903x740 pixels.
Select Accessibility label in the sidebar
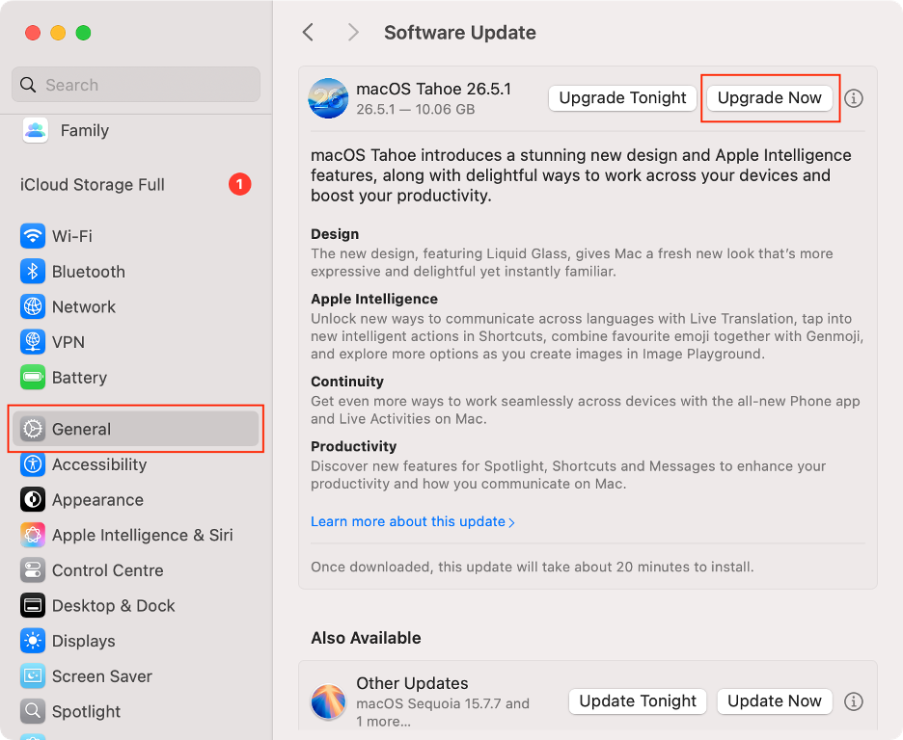[x=99, y=464]
